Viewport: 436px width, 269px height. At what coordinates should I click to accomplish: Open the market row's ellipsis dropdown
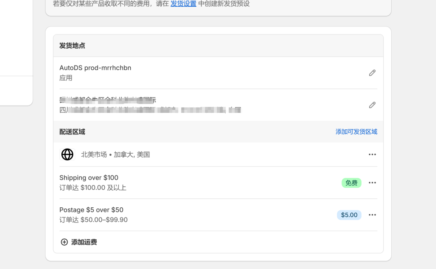click(372, 154)
